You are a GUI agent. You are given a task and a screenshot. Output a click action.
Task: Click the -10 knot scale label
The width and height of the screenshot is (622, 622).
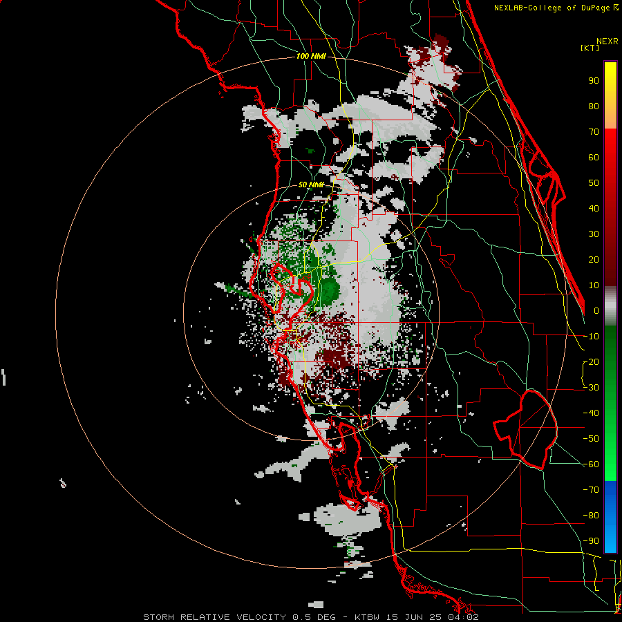[x=591, y=337]
